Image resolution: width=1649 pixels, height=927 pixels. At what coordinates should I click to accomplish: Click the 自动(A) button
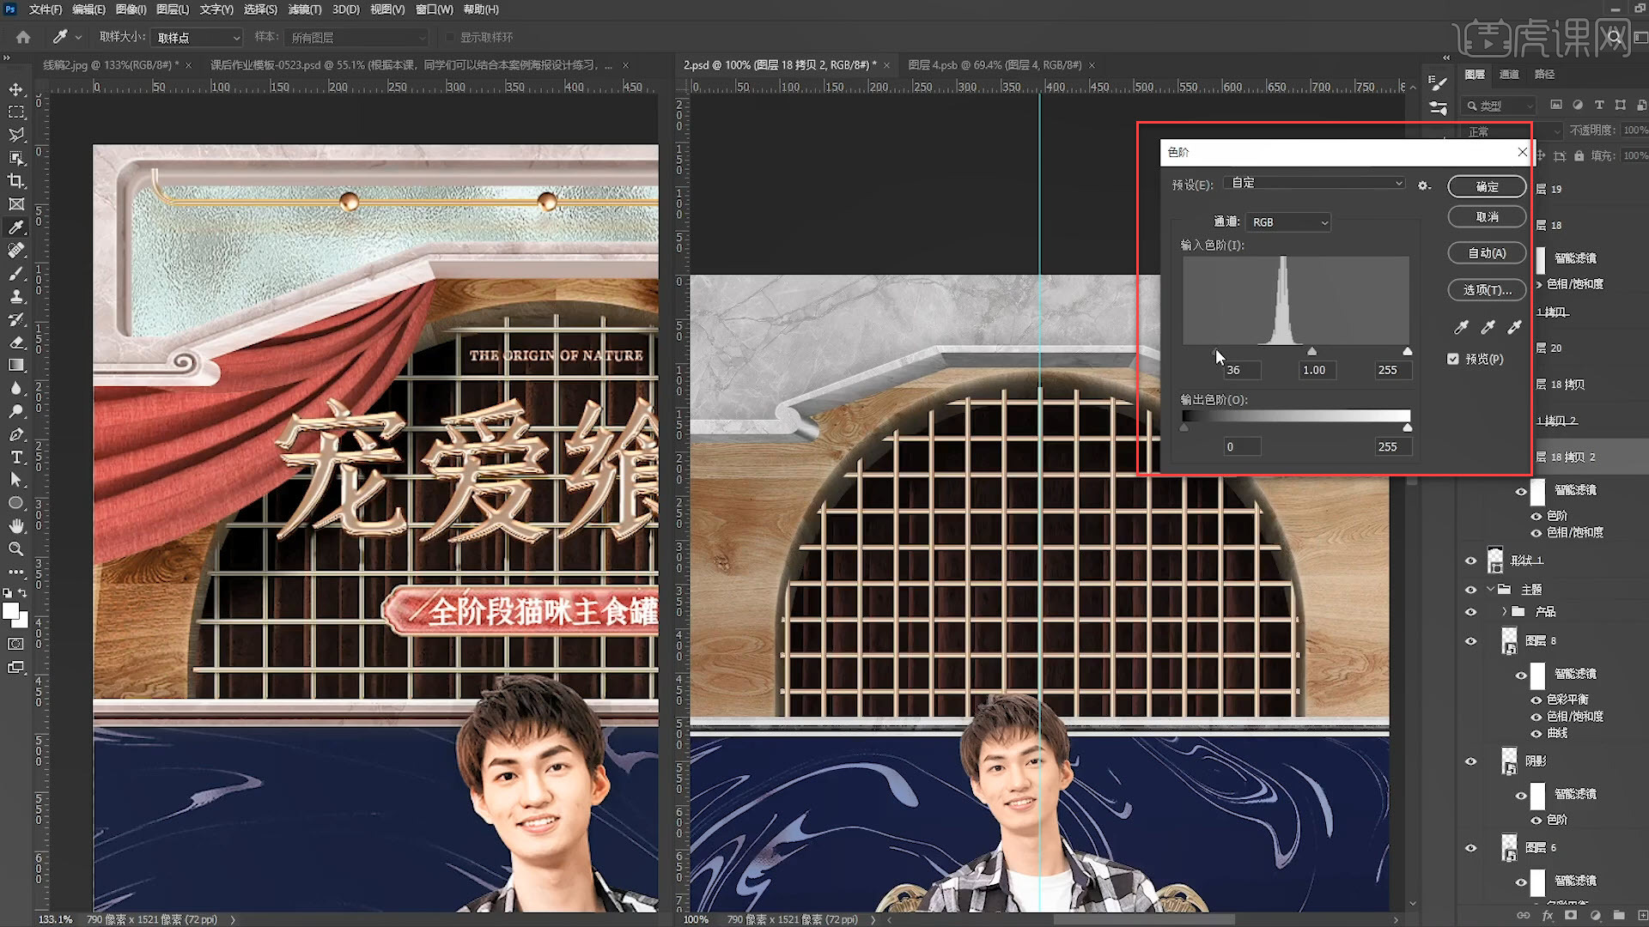click(x=1487, y=253)
